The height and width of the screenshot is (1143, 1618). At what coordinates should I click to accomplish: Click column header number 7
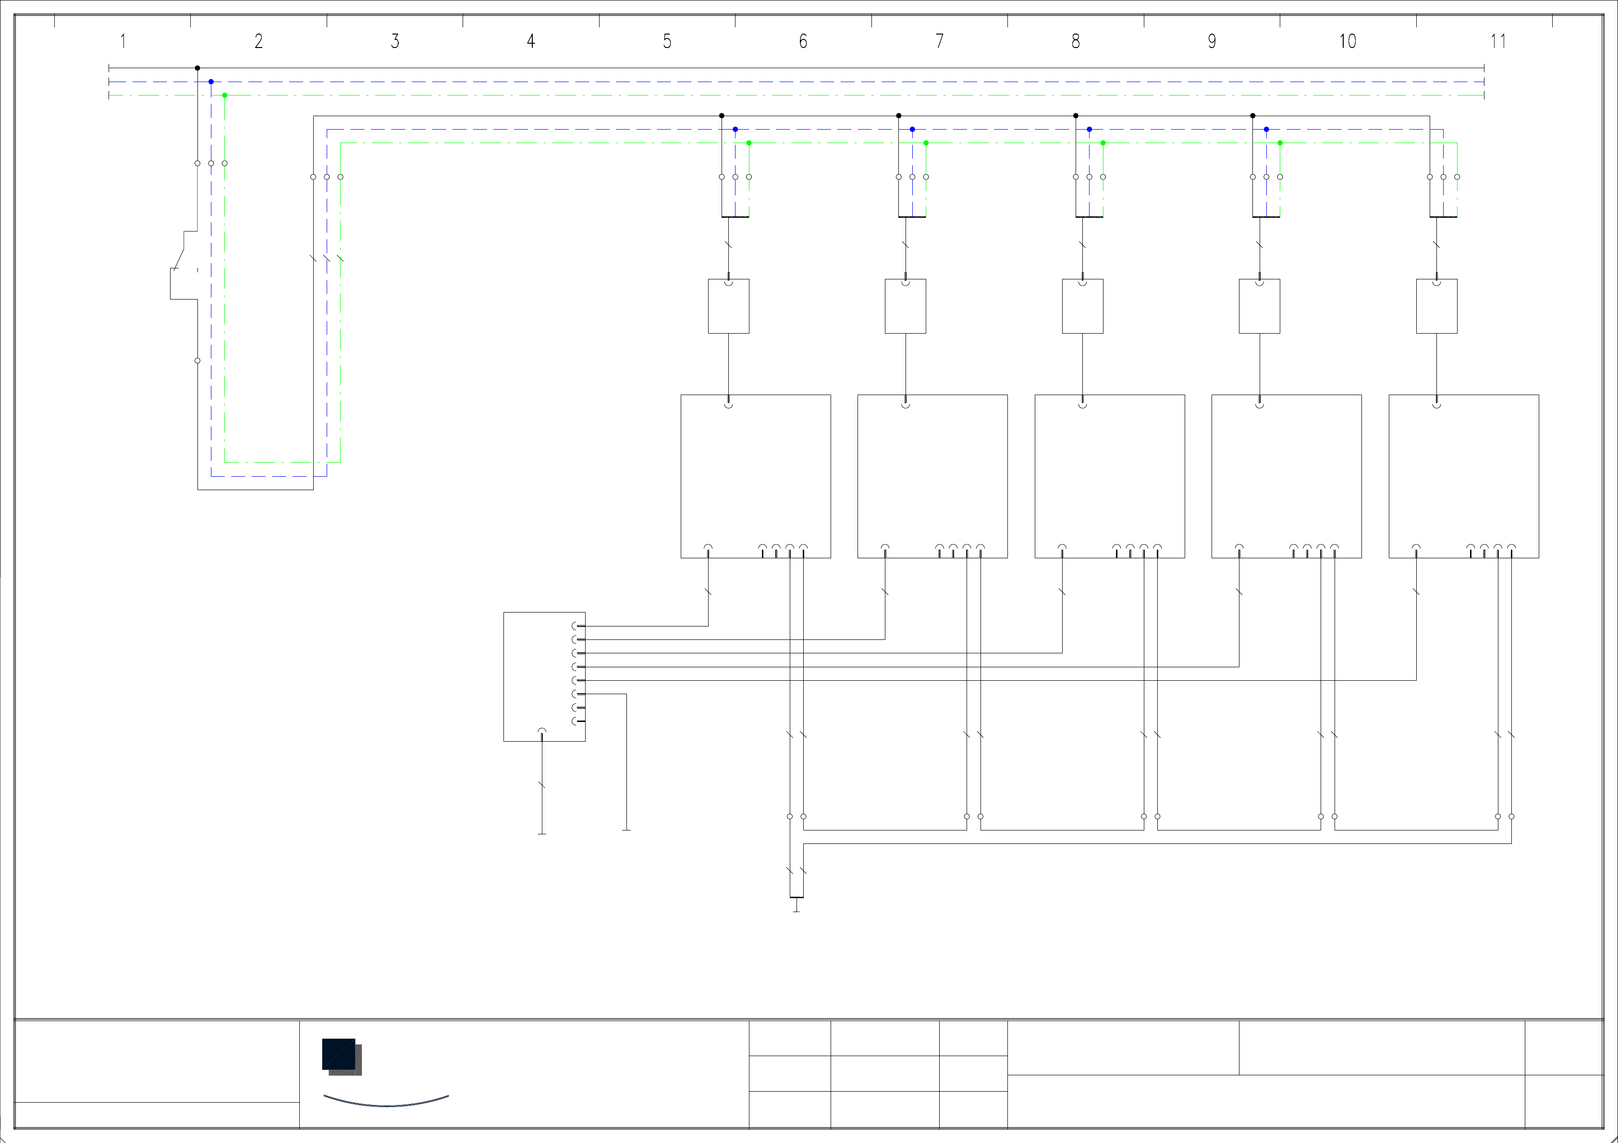click(939, 41)
